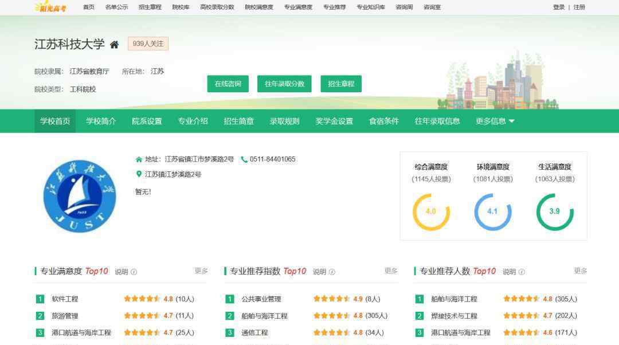619x345 pixels.
Task: Click the address text 江苏镇江梦溪路2号
Action: [173, 174]
